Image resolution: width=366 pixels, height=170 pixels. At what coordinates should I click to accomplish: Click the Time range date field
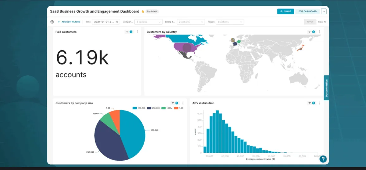(x=106, y=22)
